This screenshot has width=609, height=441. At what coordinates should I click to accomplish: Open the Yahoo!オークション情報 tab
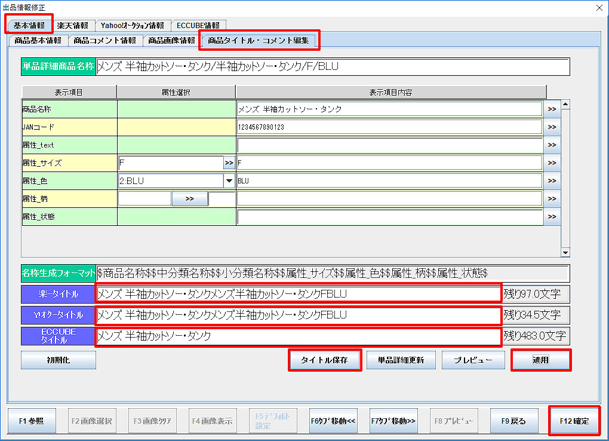[132, 25]
